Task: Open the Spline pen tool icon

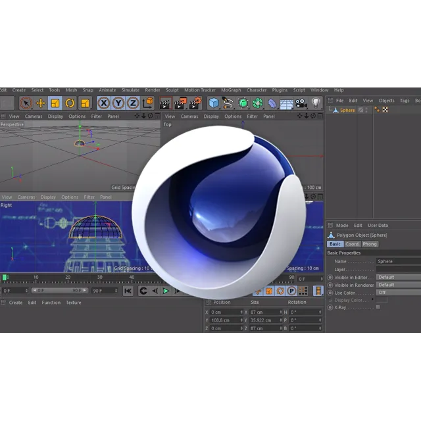Action: pyautogui.click(x=228, y=103)
